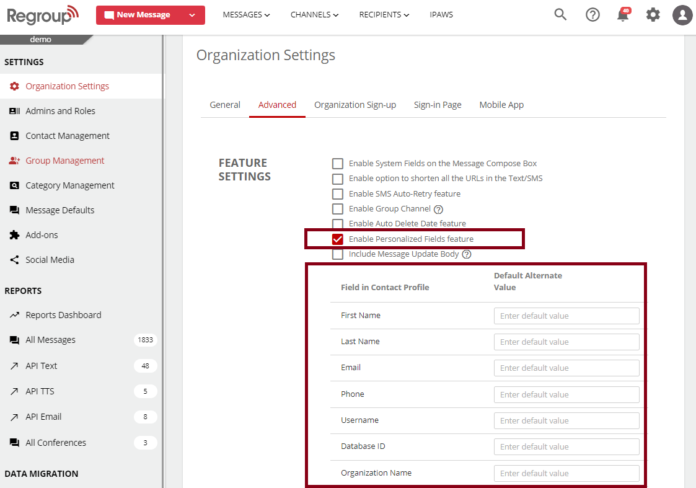The height and width of the screenshot is (488, 696).
Task: Check Enable System Fields on Compose Box
Action: [x=338, y=164]
